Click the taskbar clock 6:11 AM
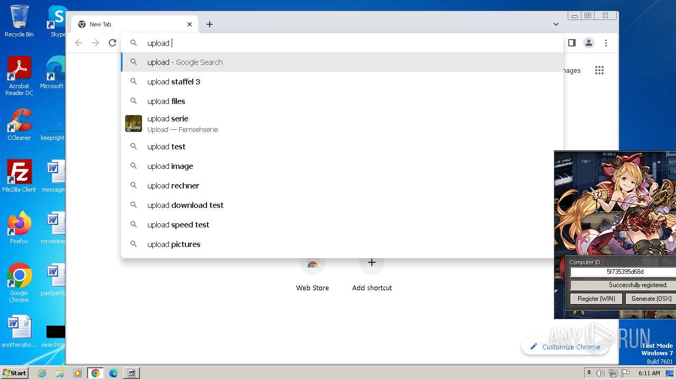This screenshot has width=676, height=380. [649, 373]
